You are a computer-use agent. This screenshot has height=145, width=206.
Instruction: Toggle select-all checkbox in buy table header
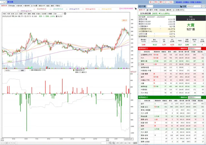click(x=139, y=52)
